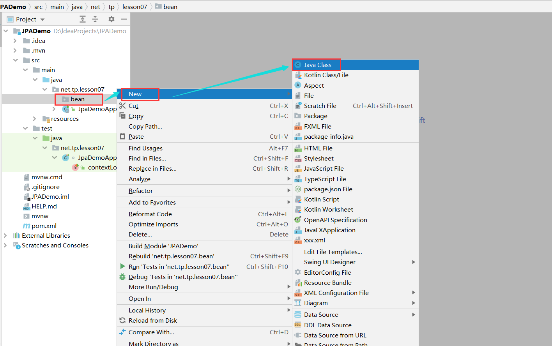Click the Java Class icon in New submenu
Viewport: 552px width, 346px height.
(298, 65)
